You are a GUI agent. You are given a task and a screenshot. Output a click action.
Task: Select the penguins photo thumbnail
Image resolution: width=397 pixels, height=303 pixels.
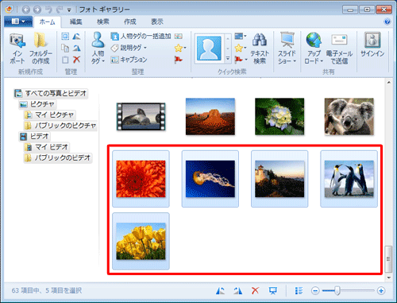(349, 179)
